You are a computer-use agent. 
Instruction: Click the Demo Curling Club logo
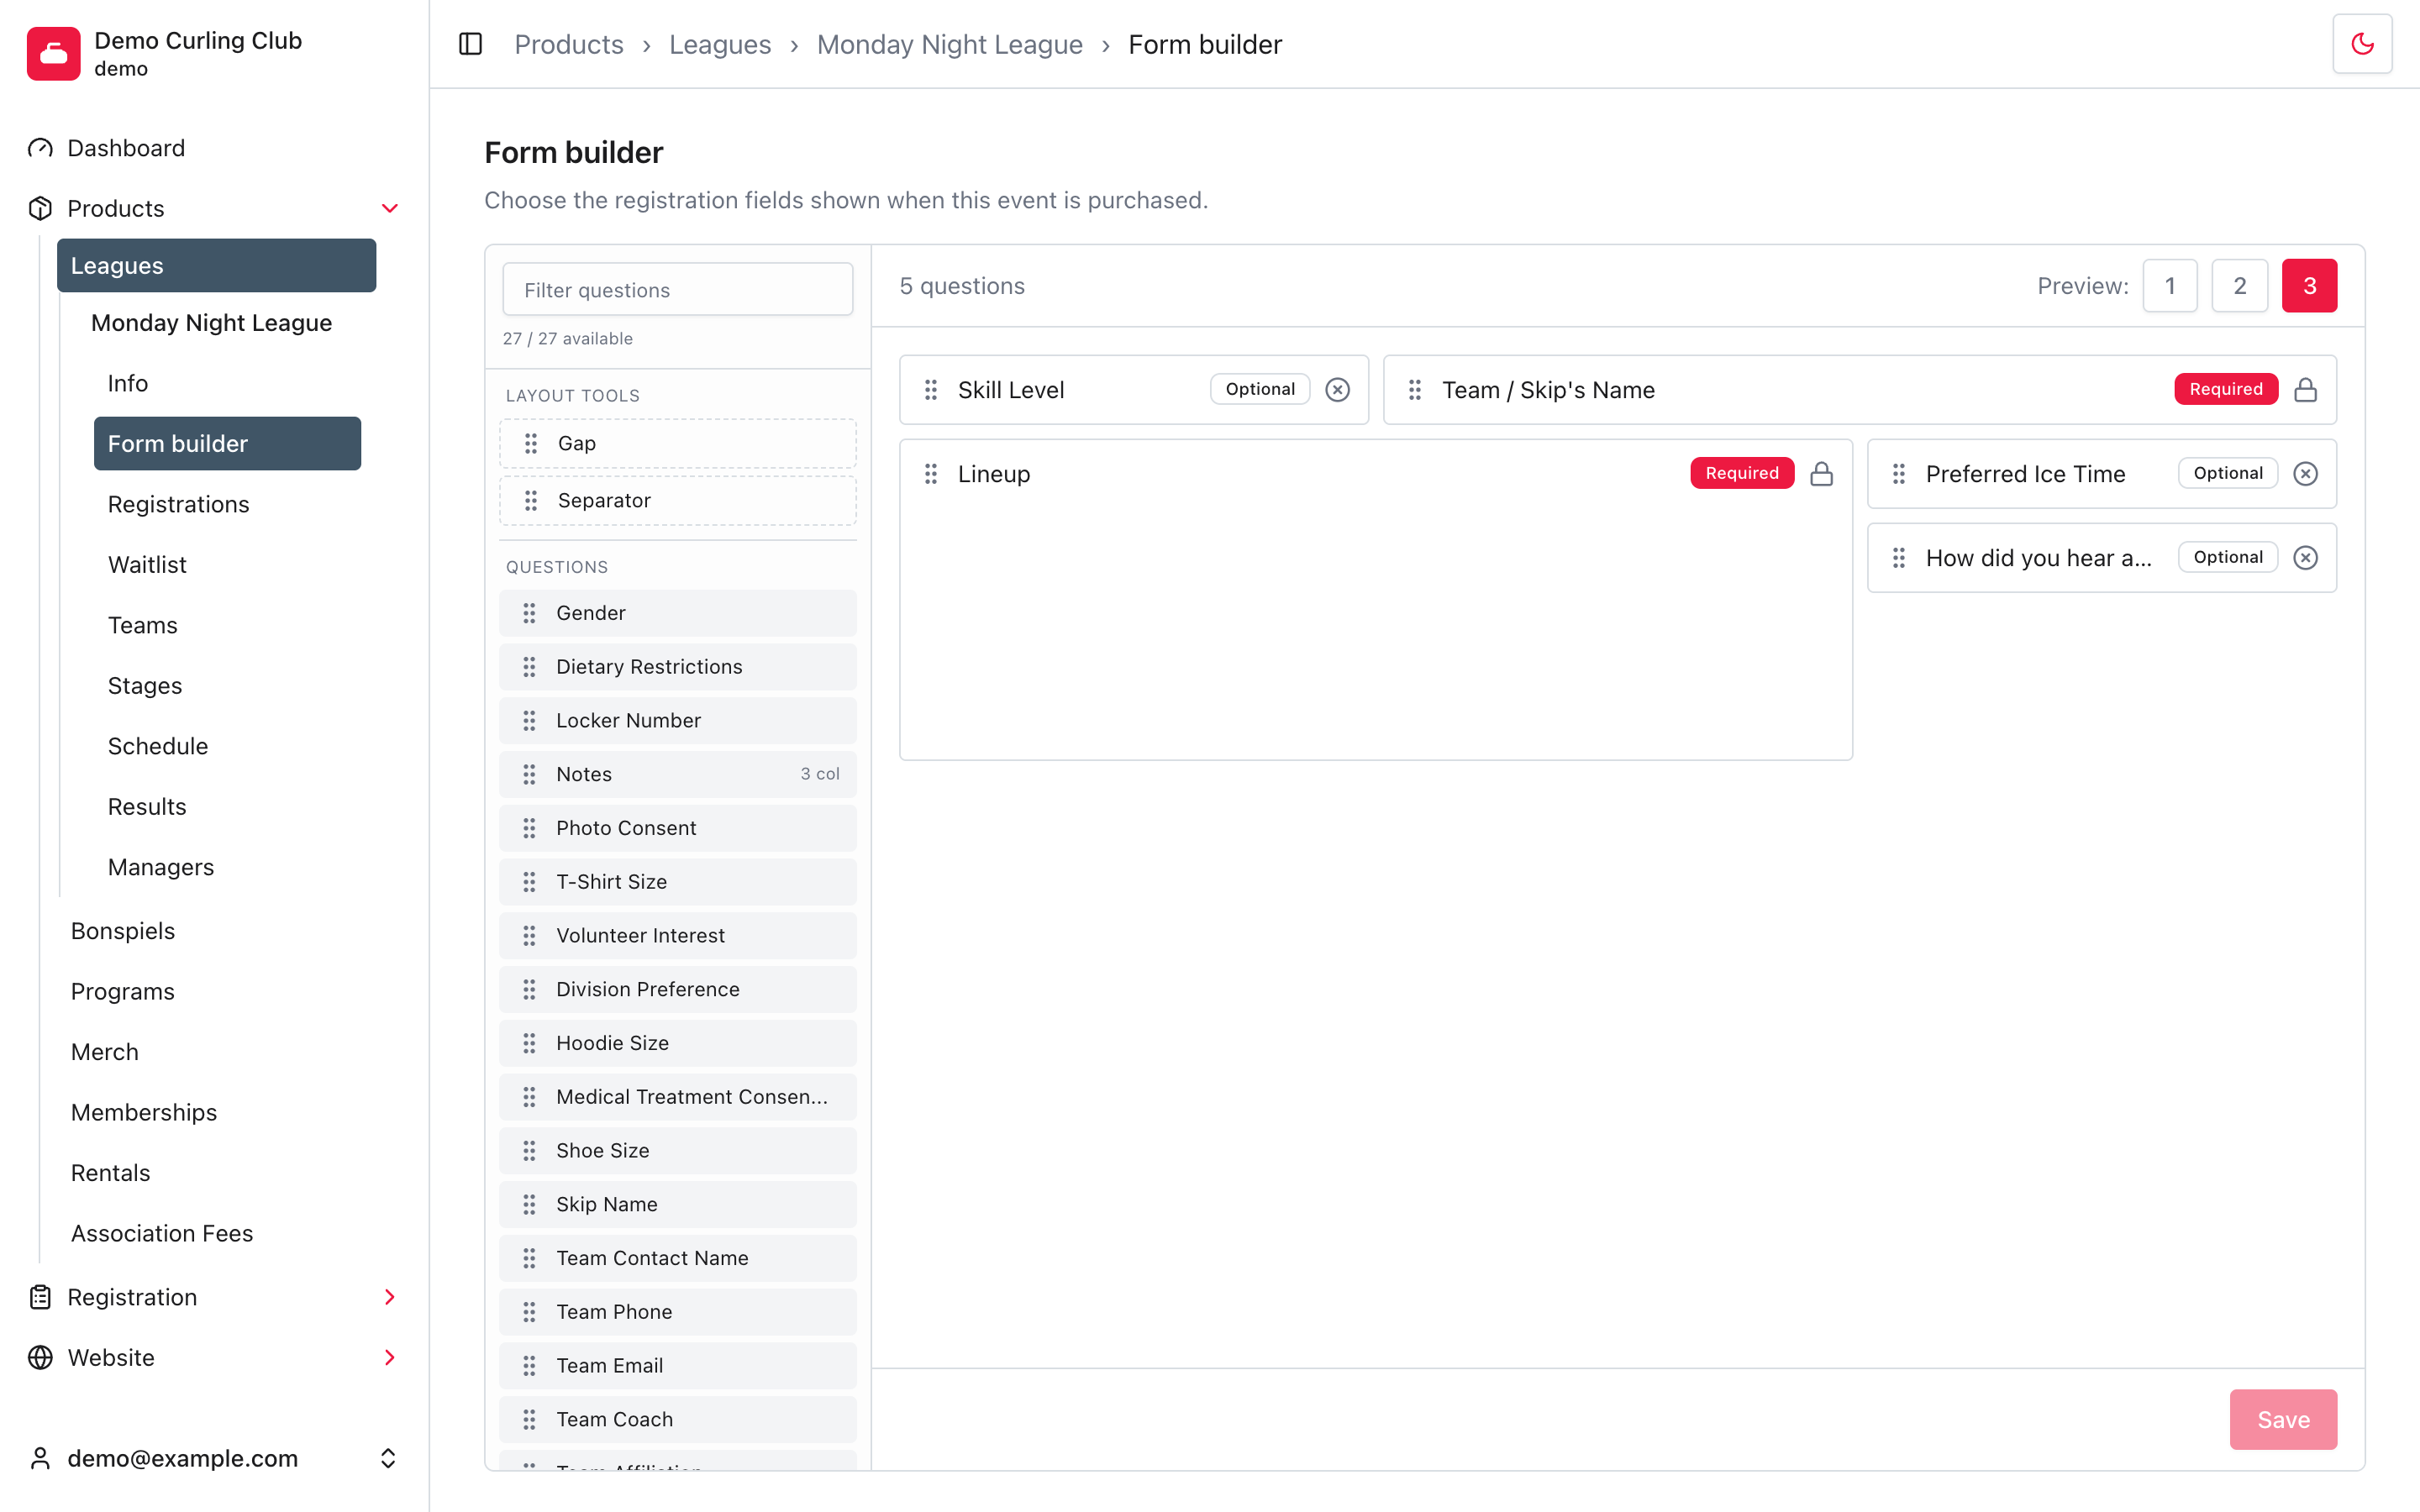coord(54,53)
